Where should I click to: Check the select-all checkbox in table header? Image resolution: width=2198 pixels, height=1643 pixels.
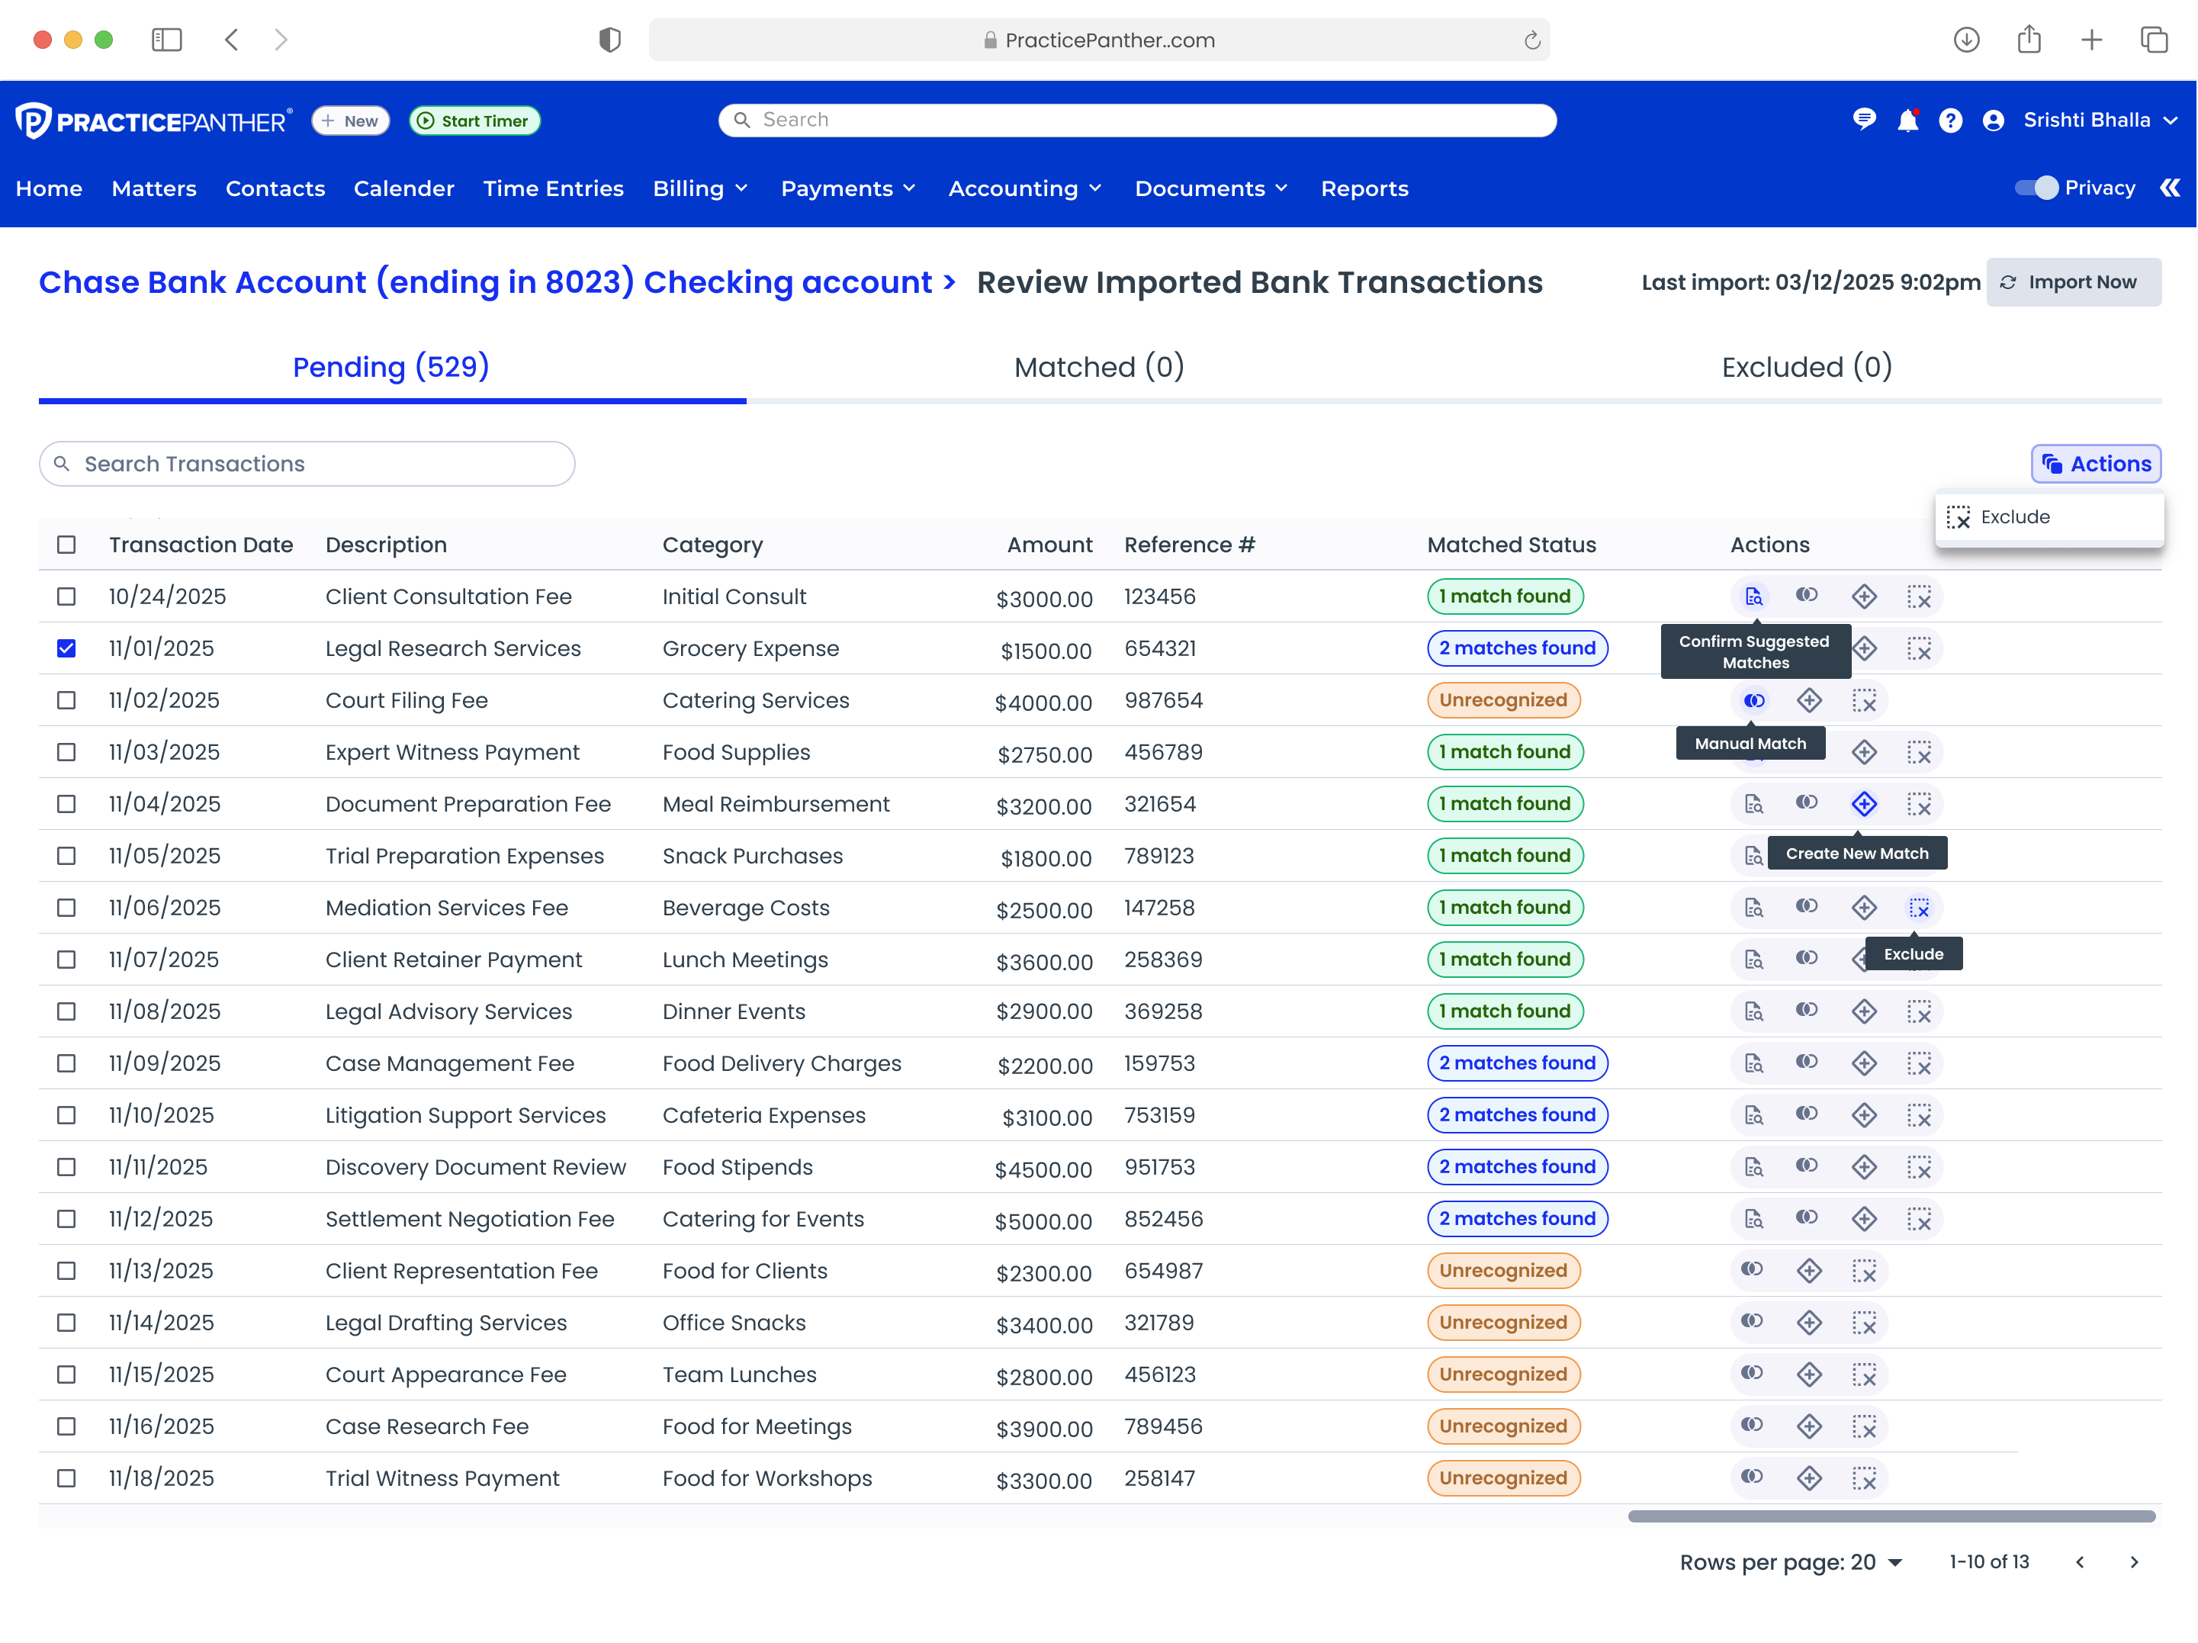click(x=66, y=545)
